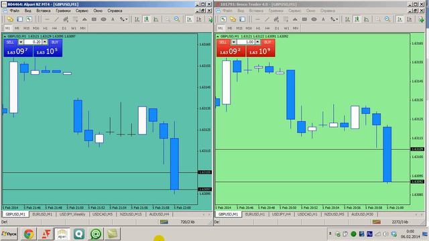Switch to EURUSD,M1 chart tab in Alpari

pyautogui.click(x=42, y=214)
